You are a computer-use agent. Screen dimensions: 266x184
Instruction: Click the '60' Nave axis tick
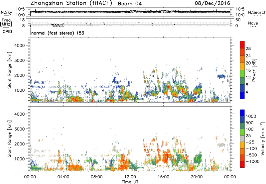click(x=238, y=20)
